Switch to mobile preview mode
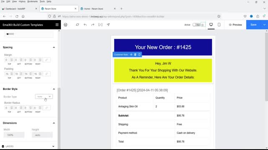 coord(219,25)
